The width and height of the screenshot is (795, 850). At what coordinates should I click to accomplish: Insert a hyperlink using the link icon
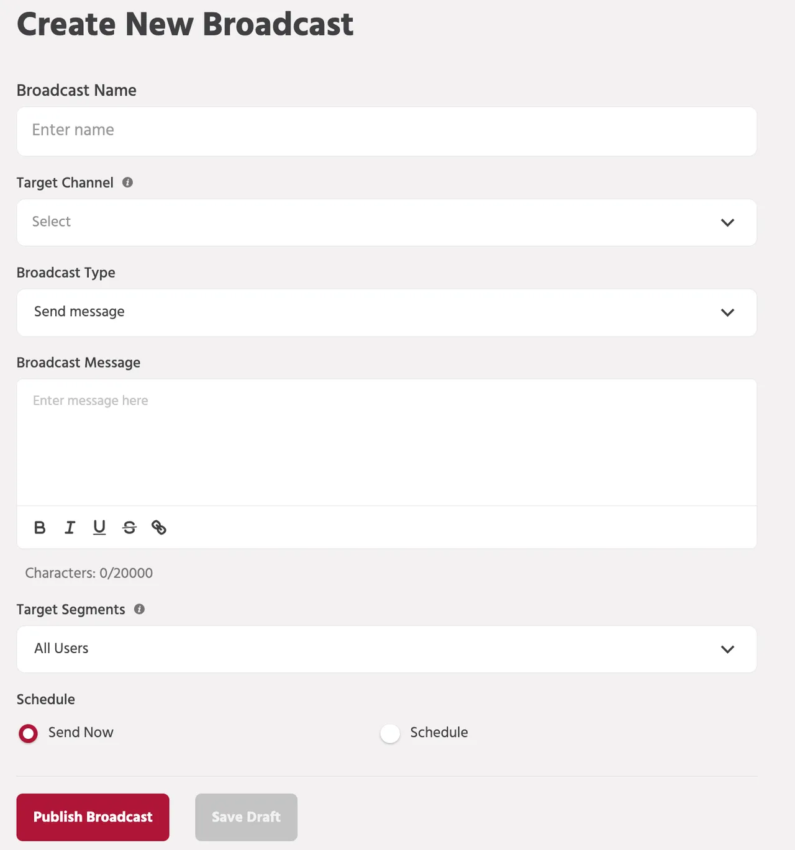tap(159, 527)
